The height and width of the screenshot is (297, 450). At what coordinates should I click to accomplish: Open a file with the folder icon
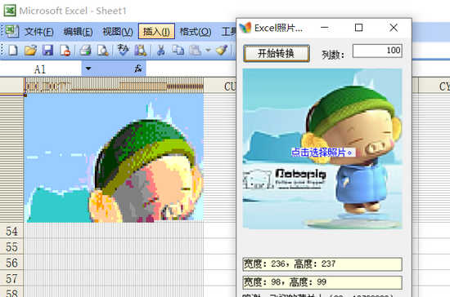click(30, 51)
